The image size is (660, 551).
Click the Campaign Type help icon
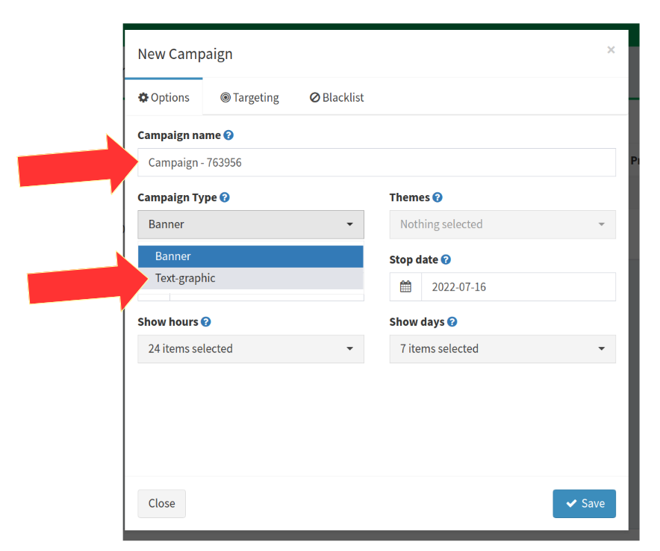click(225, 197)
